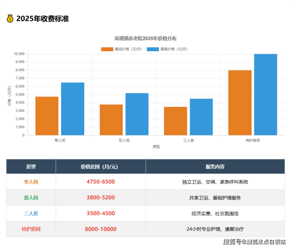Viewport: 292px width, 248px height.
Task: Select the 单人间 table row label
Action: (31, 182)
